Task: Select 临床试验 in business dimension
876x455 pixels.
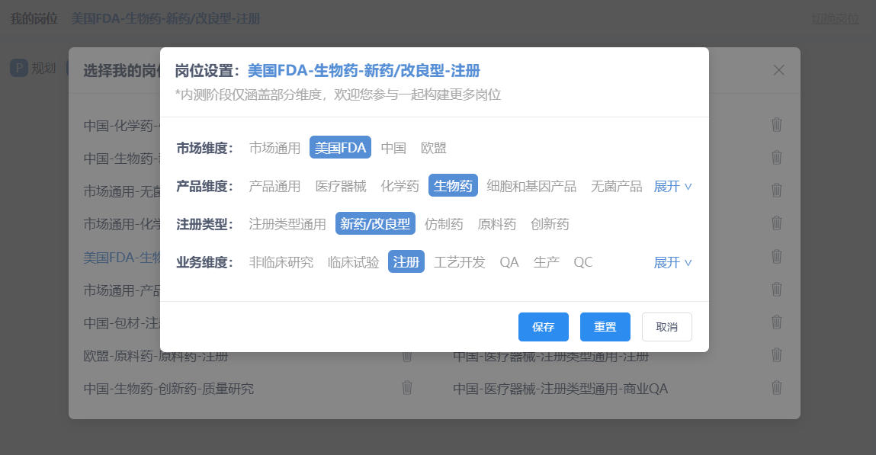Action: (x=353, y=262)
